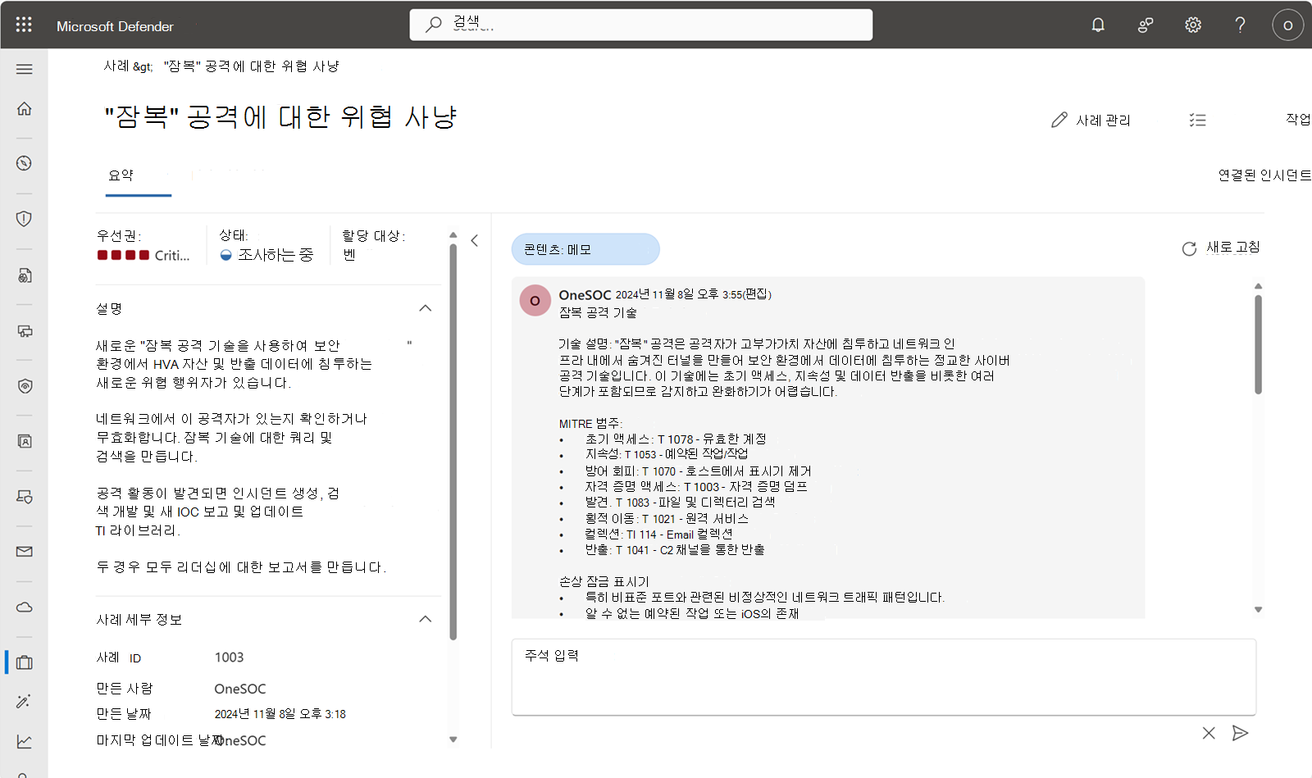Click the details pane scroll down arrow

[x=453, y=739]
